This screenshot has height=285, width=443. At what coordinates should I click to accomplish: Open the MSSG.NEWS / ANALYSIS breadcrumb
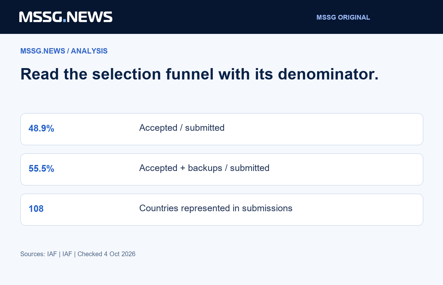coord(64,51)
